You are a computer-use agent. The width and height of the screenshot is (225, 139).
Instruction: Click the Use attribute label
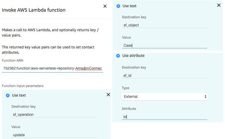[x=133, y=56]
